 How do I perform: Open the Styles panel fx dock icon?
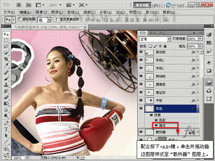(209, 51)
